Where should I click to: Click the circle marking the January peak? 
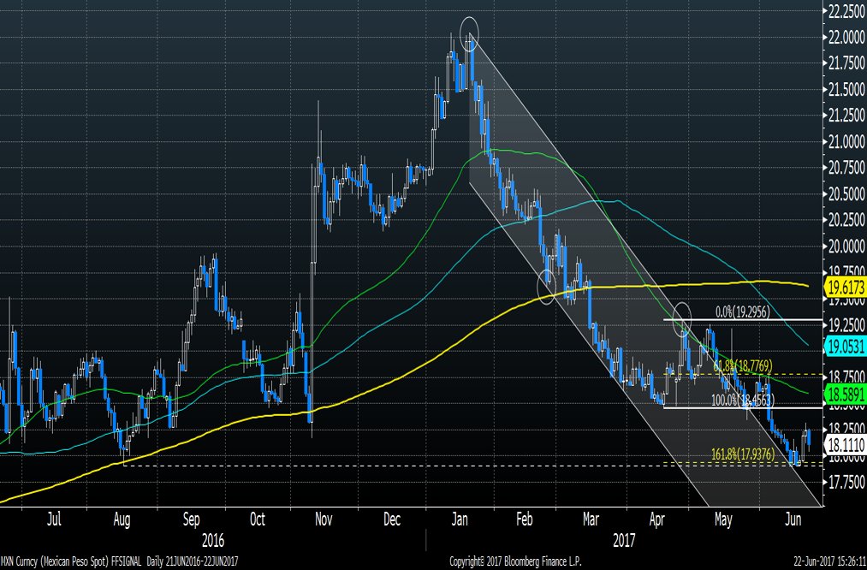pyautogui.click(x=469, y=34)
